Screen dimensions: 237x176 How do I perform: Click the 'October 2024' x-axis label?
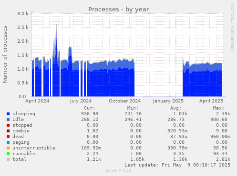[x=125, y=101]
